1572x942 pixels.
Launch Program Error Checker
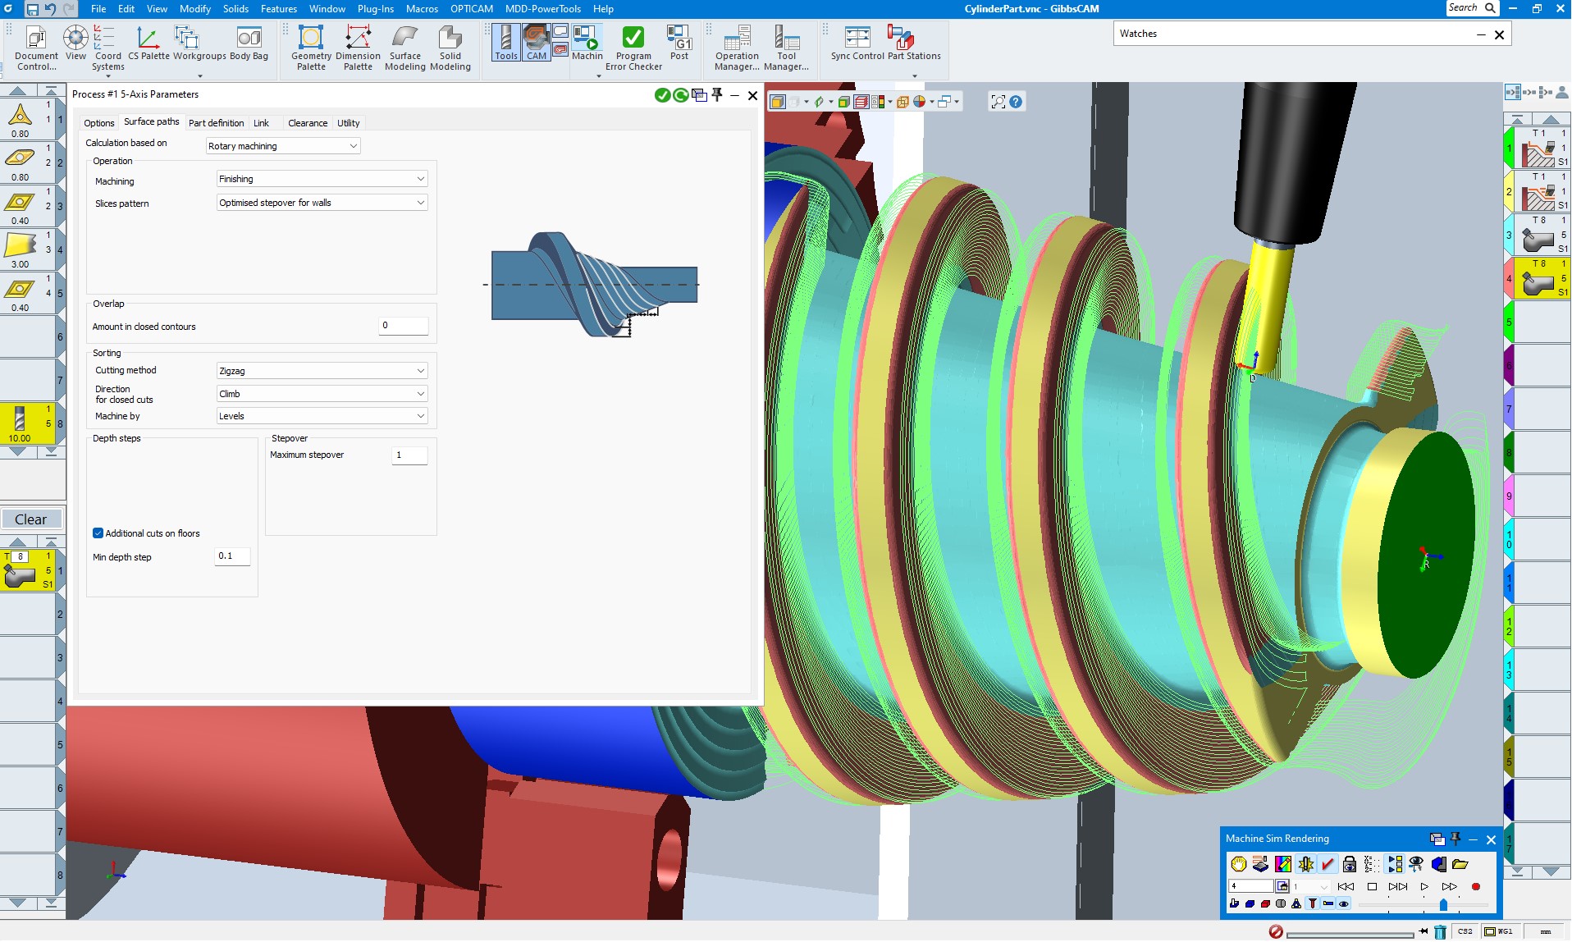coord(633,47)
